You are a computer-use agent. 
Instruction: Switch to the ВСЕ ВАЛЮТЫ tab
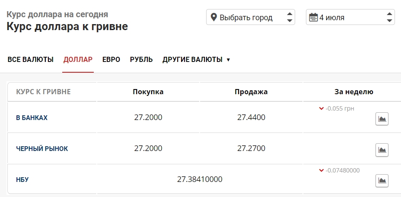[31, 59]
